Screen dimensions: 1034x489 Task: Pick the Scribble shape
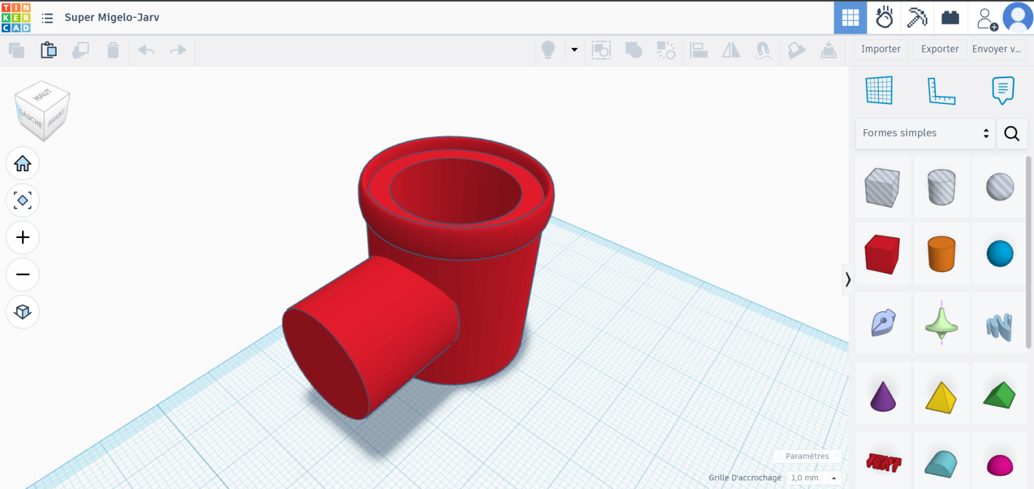(883, 323)
